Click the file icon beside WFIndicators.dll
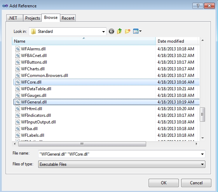Viewport: 218px width, 192px height. (x=18, y=115)
